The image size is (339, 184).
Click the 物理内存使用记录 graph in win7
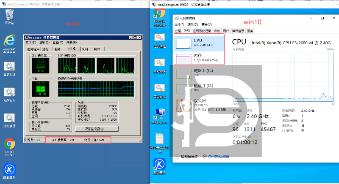96,89
